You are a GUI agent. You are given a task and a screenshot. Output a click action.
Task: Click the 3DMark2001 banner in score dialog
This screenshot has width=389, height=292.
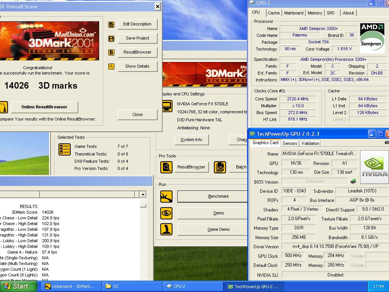(50, 41)
